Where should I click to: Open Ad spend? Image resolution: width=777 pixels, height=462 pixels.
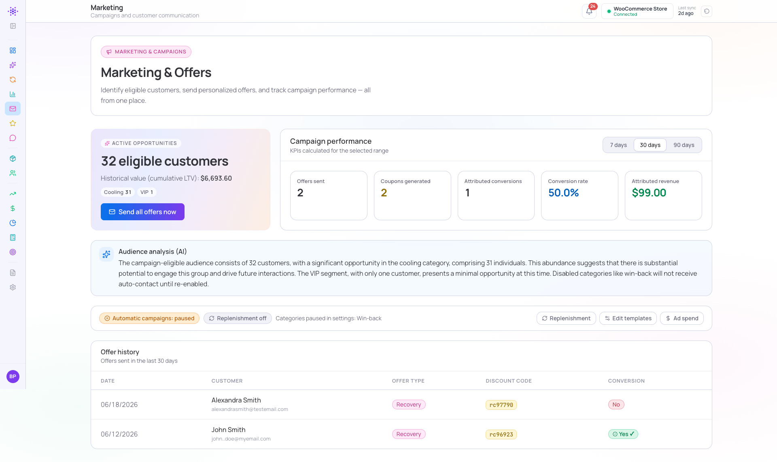(682, 318)
